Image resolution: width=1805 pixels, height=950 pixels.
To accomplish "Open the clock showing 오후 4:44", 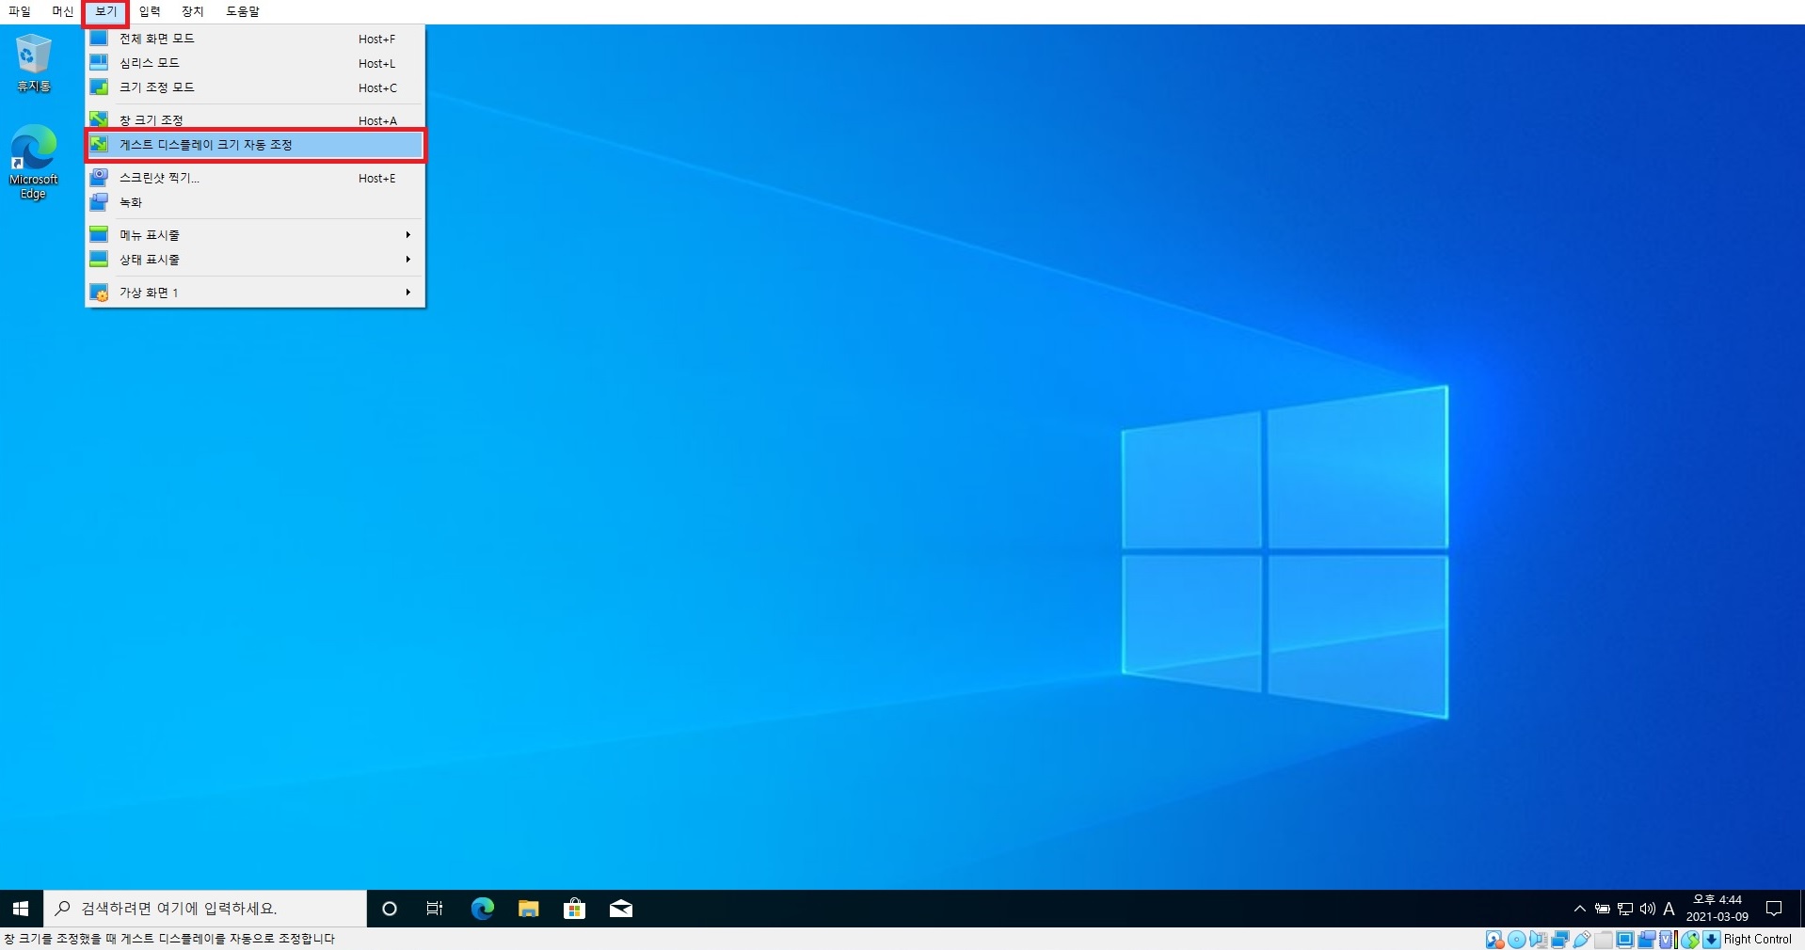I will tap(1717, 909).
